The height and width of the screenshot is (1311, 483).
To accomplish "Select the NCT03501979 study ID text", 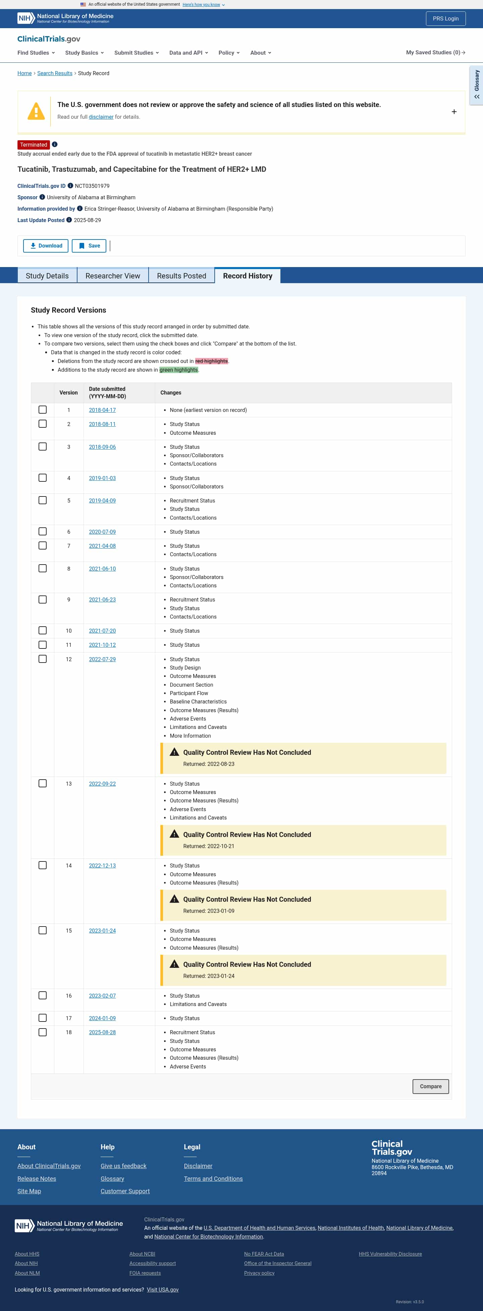I will [92, 186].
